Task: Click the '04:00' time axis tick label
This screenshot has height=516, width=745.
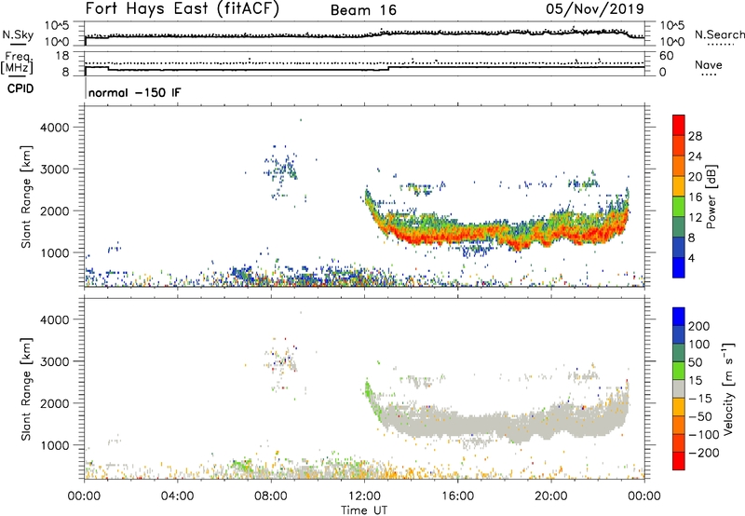Action: 177,496
